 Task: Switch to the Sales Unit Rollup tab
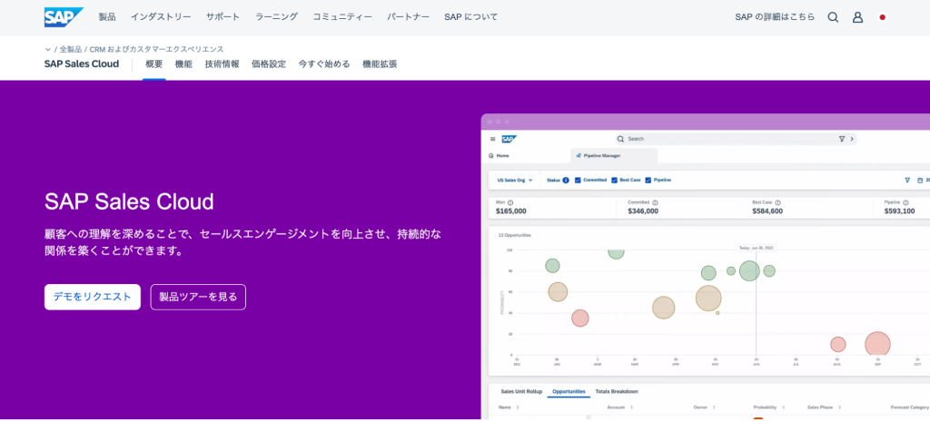pos(521,392)
